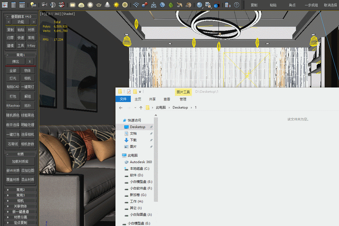Image resolution: width=339 pixels, height=226 pixels.
Task: Click the 线框黑色 color button
Action: [x=28, y=115]
